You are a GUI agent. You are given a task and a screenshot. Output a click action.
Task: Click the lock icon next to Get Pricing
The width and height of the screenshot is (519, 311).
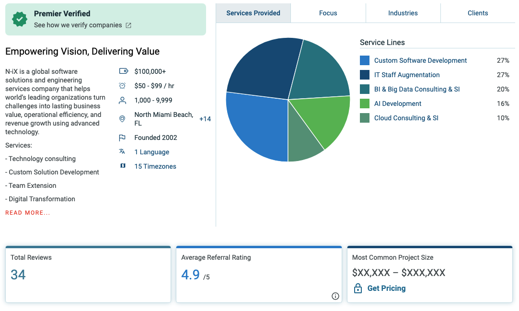coord(358,288)
